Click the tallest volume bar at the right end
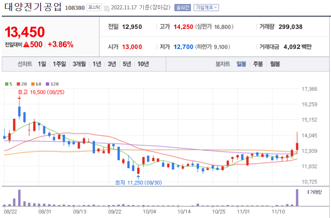The image size is (331, 218). 297,198
